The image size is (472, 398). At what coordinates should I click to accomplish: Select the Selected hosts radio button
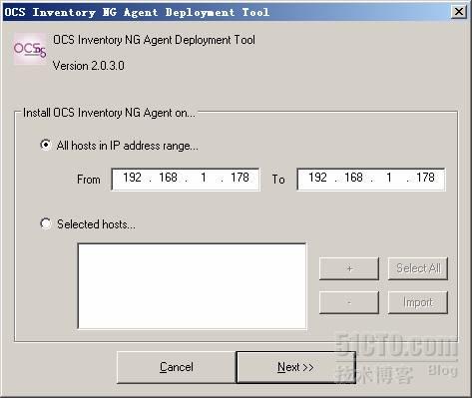pos(46,223)
